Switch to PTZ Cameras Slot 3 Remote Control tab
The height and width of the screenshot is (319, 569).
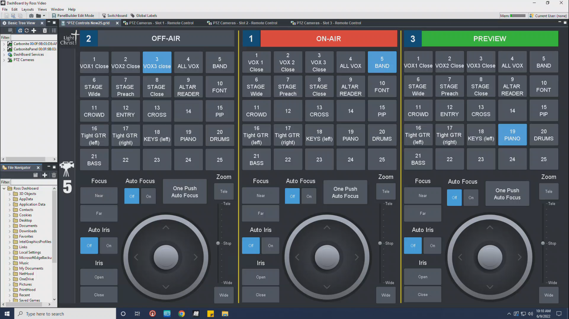click(x=326, y=23)
